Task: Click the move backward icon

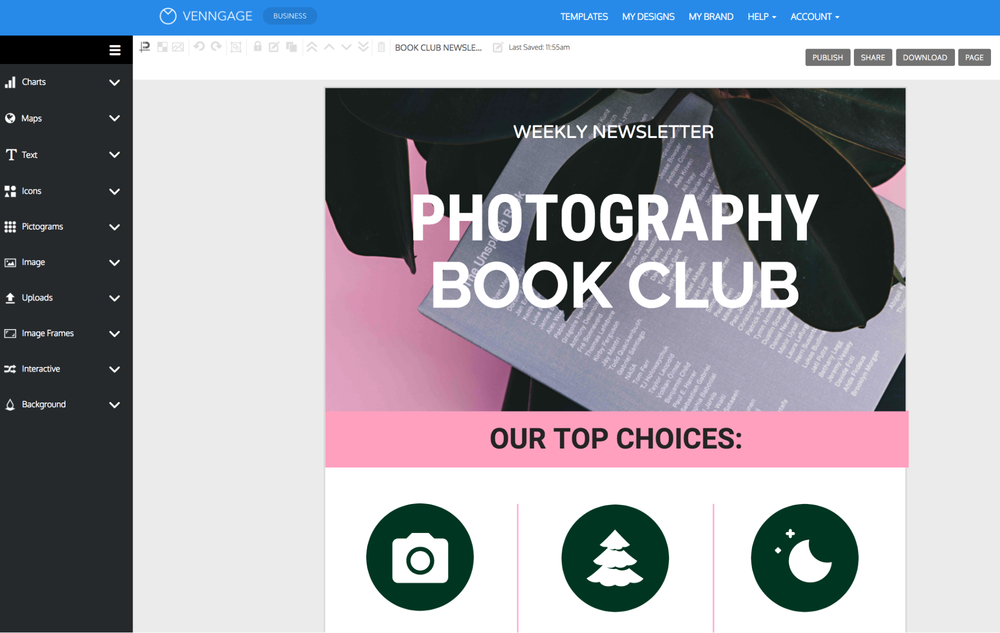Action: click(x=348, y=47)
